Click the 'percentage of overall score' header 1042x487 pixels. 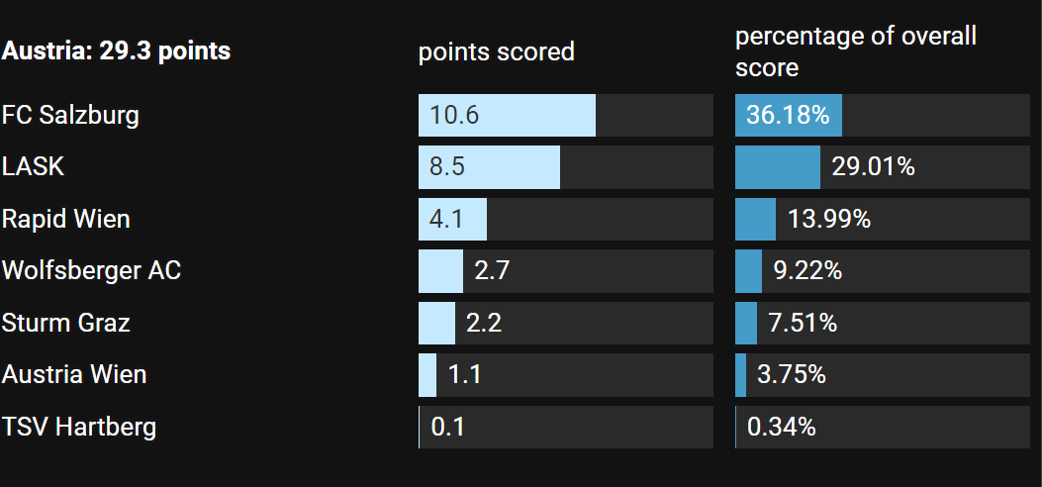click(x=856, y=51)
